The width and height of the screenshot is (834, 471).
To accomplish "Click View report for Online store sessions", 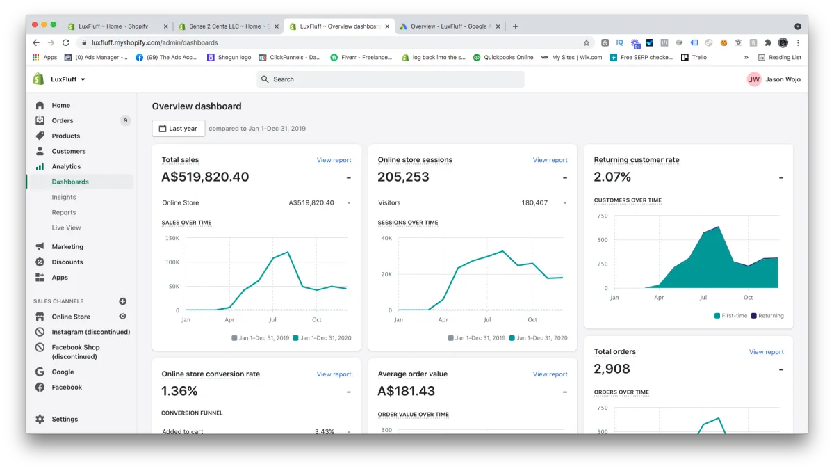I will click(x=550, y=160).
